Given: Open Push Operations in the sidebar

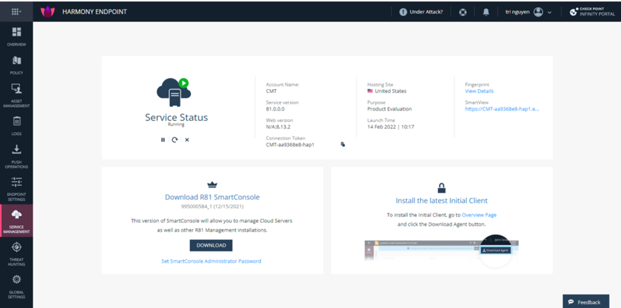Looking at the screenshot, I should tap(16, 157).
